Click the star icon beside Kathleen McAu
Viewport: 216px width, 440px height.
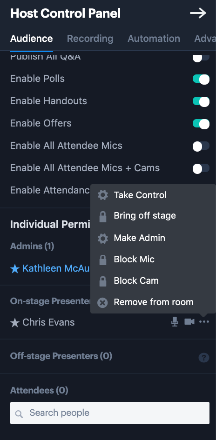click(14, 269)
